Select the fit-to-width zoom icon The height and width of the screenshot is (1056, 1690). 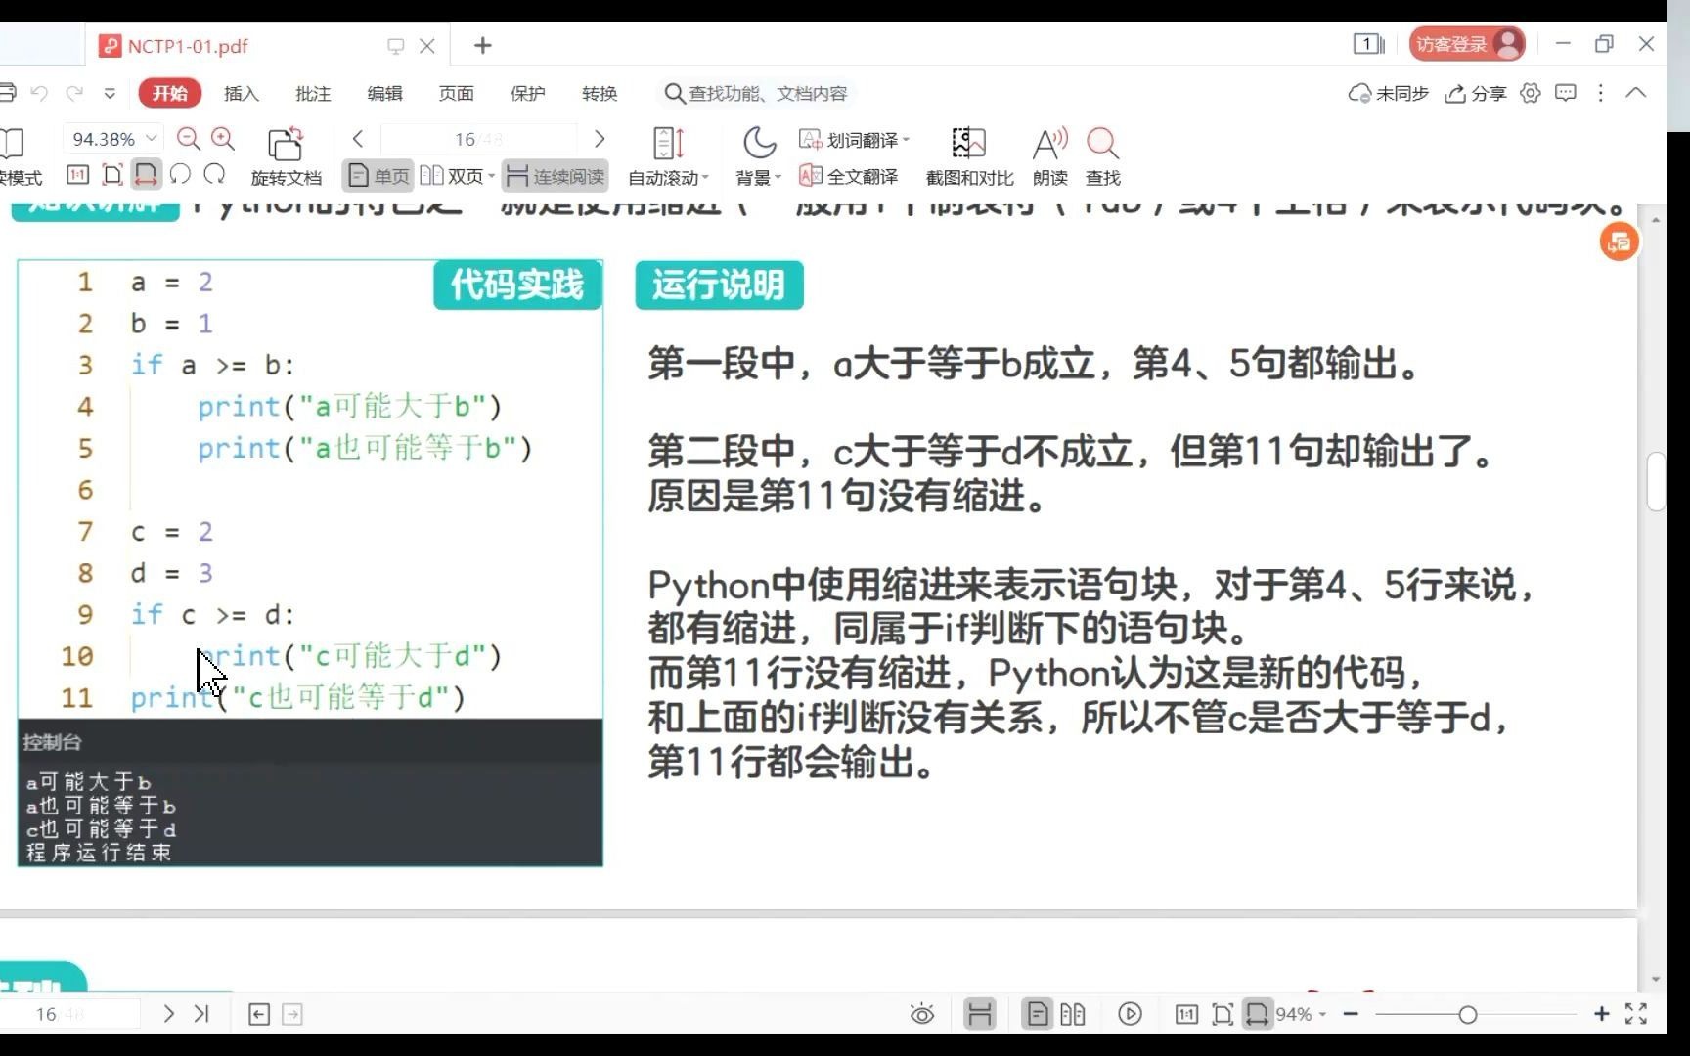pyautogui.click(x=145, y=174)
